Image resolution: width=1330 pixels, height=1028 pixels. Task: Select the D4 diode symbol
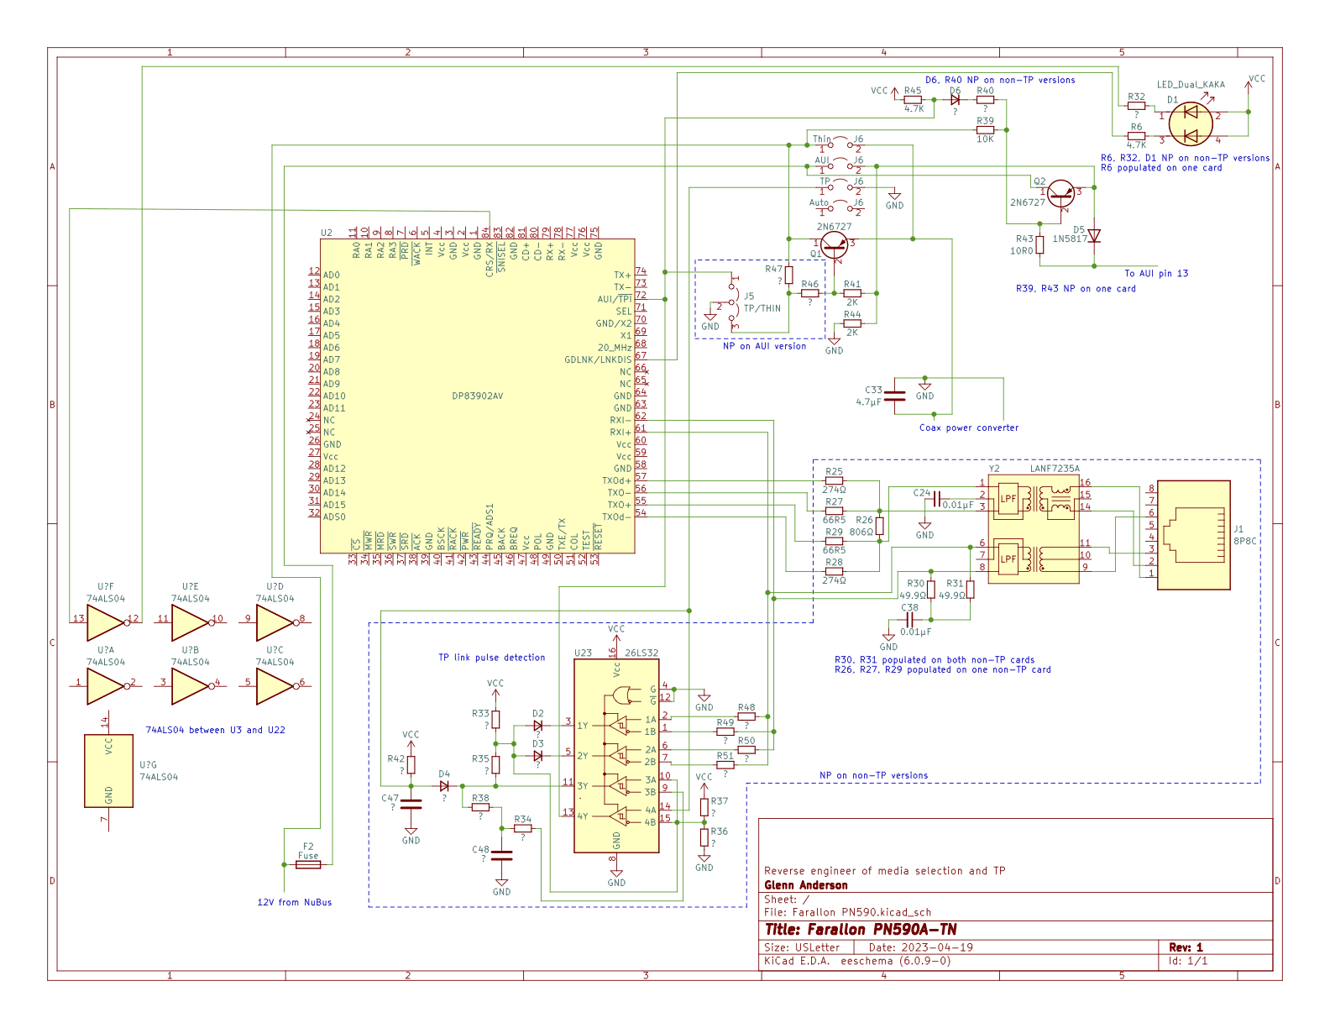pos(444,786)
